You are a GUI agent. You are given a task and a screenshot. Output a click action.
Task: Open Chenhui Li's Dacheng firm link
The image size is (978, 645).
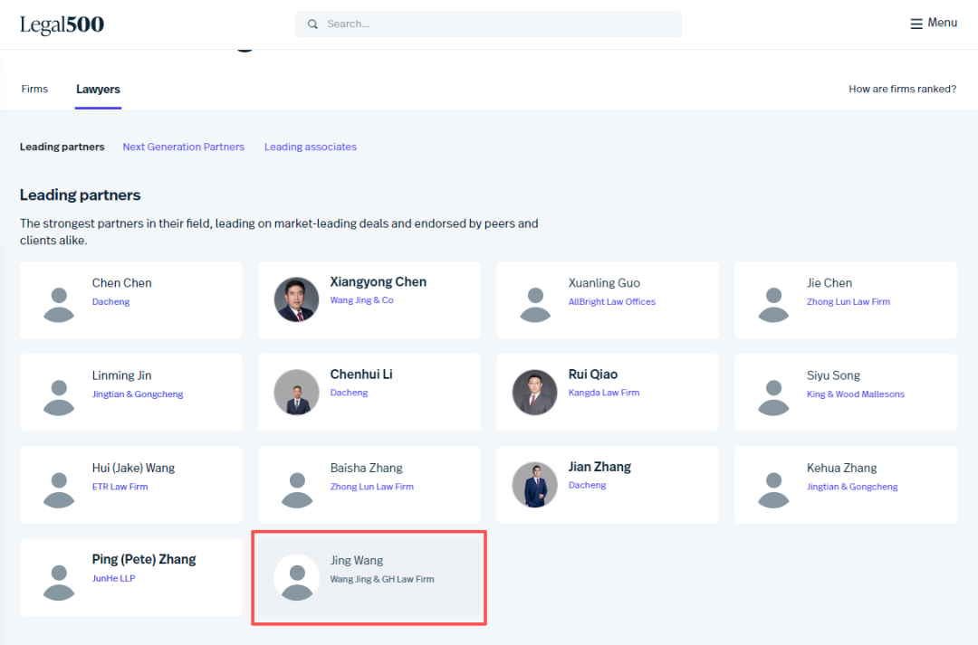[349, 393]
